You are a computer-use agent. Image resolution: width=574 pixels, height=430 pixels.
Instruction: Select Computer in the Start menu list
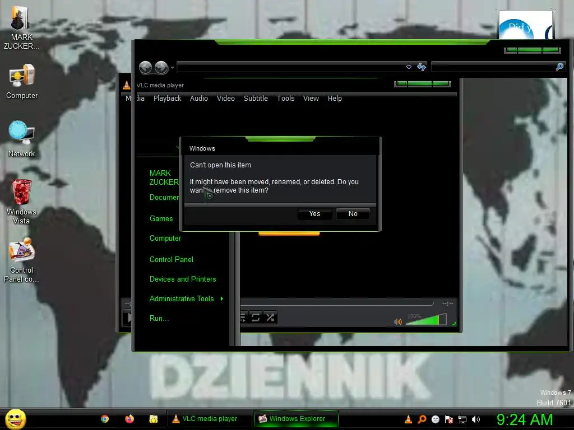coord(165,239)
